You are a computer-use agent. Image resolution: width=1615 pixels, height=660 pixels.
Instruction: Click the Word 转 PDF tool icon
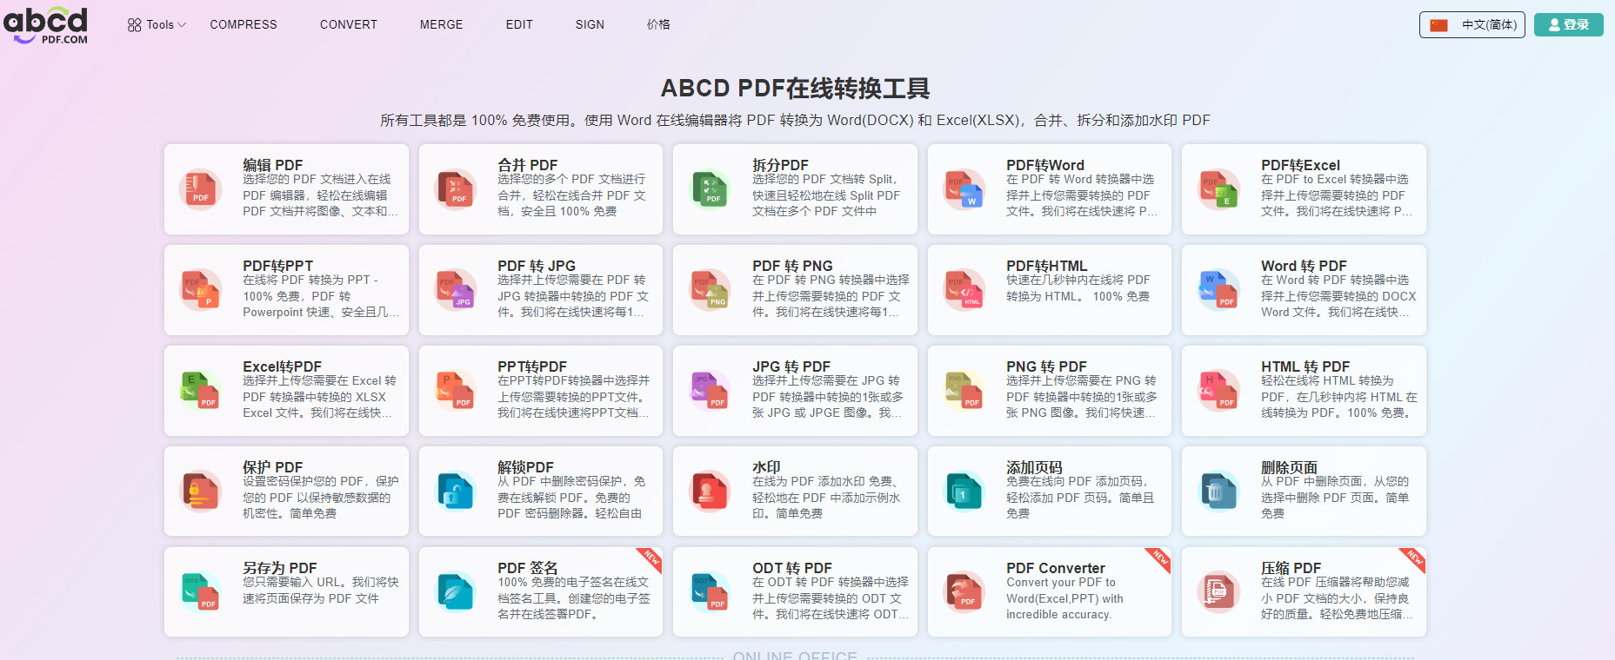point(1219,290)
